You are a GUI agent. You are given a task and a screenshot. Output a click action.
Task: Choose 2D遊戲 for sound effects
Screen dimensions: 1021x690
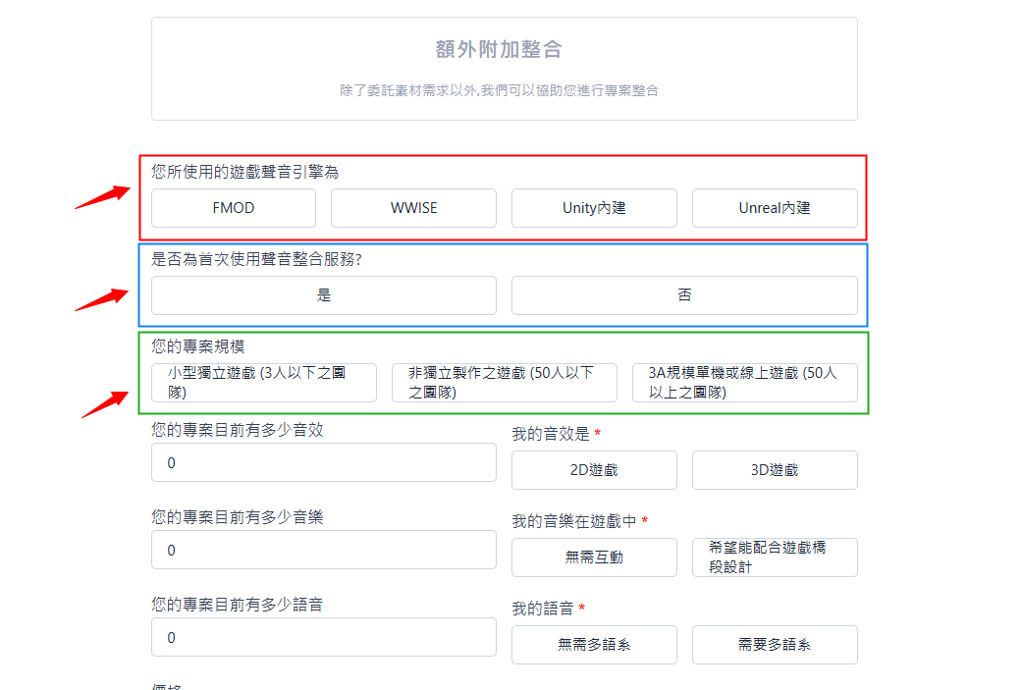coord(594,470)
